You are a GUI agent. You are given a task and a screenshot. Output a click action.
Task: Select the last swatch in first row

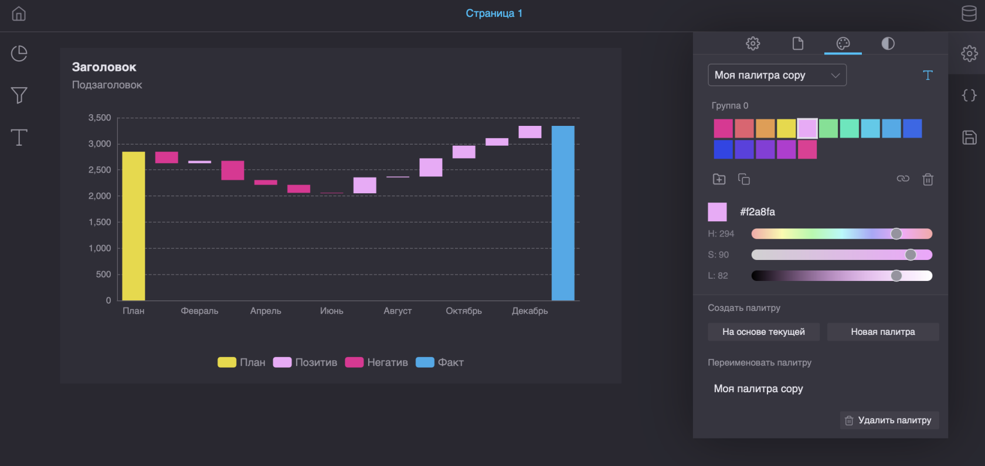tap(912, 128)
